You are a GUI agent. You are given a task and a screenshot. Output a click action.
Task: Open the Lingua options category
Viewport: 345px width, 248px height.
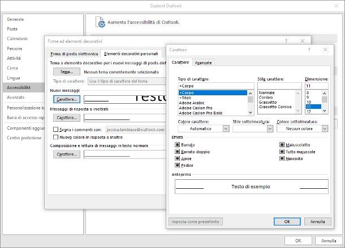pos(14,78)
